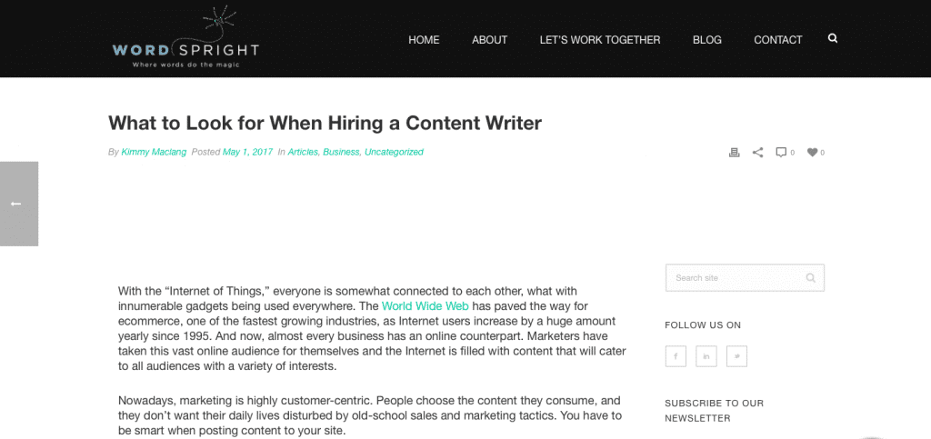
Task: Follow the World Wide Web link
Action: pyautogui.click(x=425, y=306)
